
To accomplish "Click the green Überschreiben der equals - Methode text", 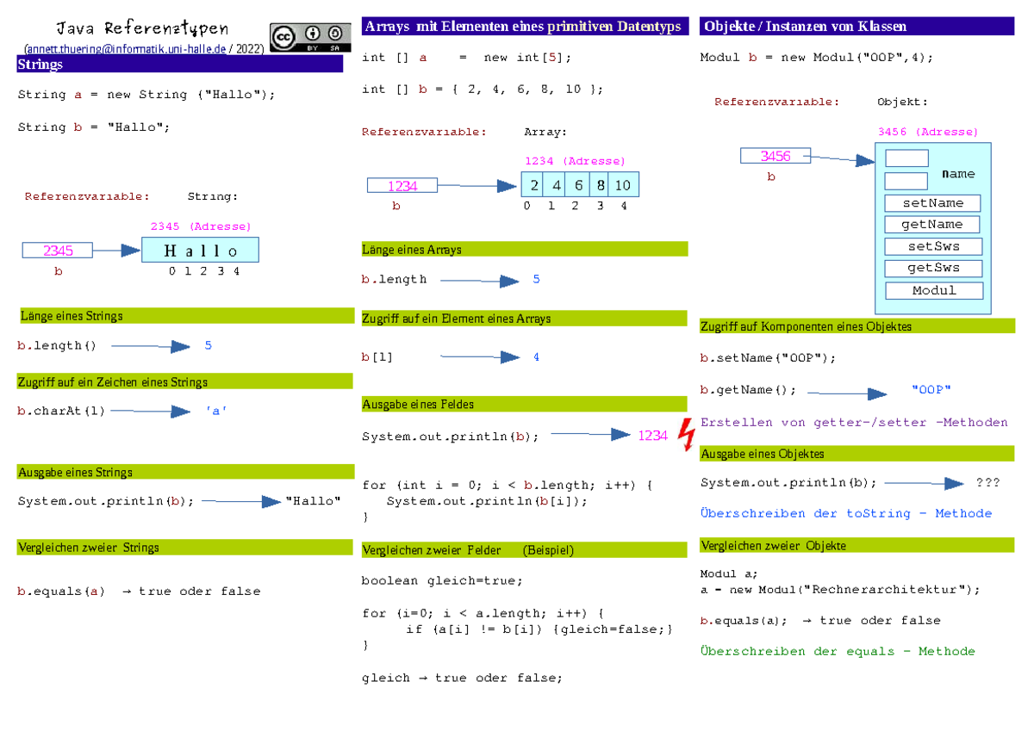I will tap(838, 651).
